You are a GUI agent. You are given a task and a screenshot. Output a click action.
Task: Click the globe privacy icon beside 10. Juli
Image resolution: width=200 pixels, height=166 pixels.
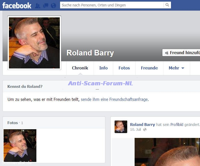145,130
